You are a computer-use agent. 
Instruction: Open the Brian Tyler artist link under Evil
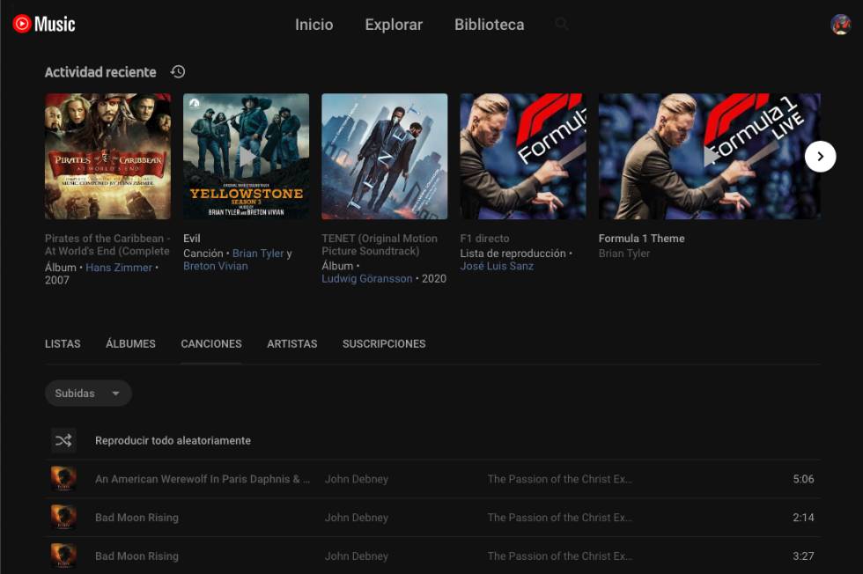tap(258, 254)
